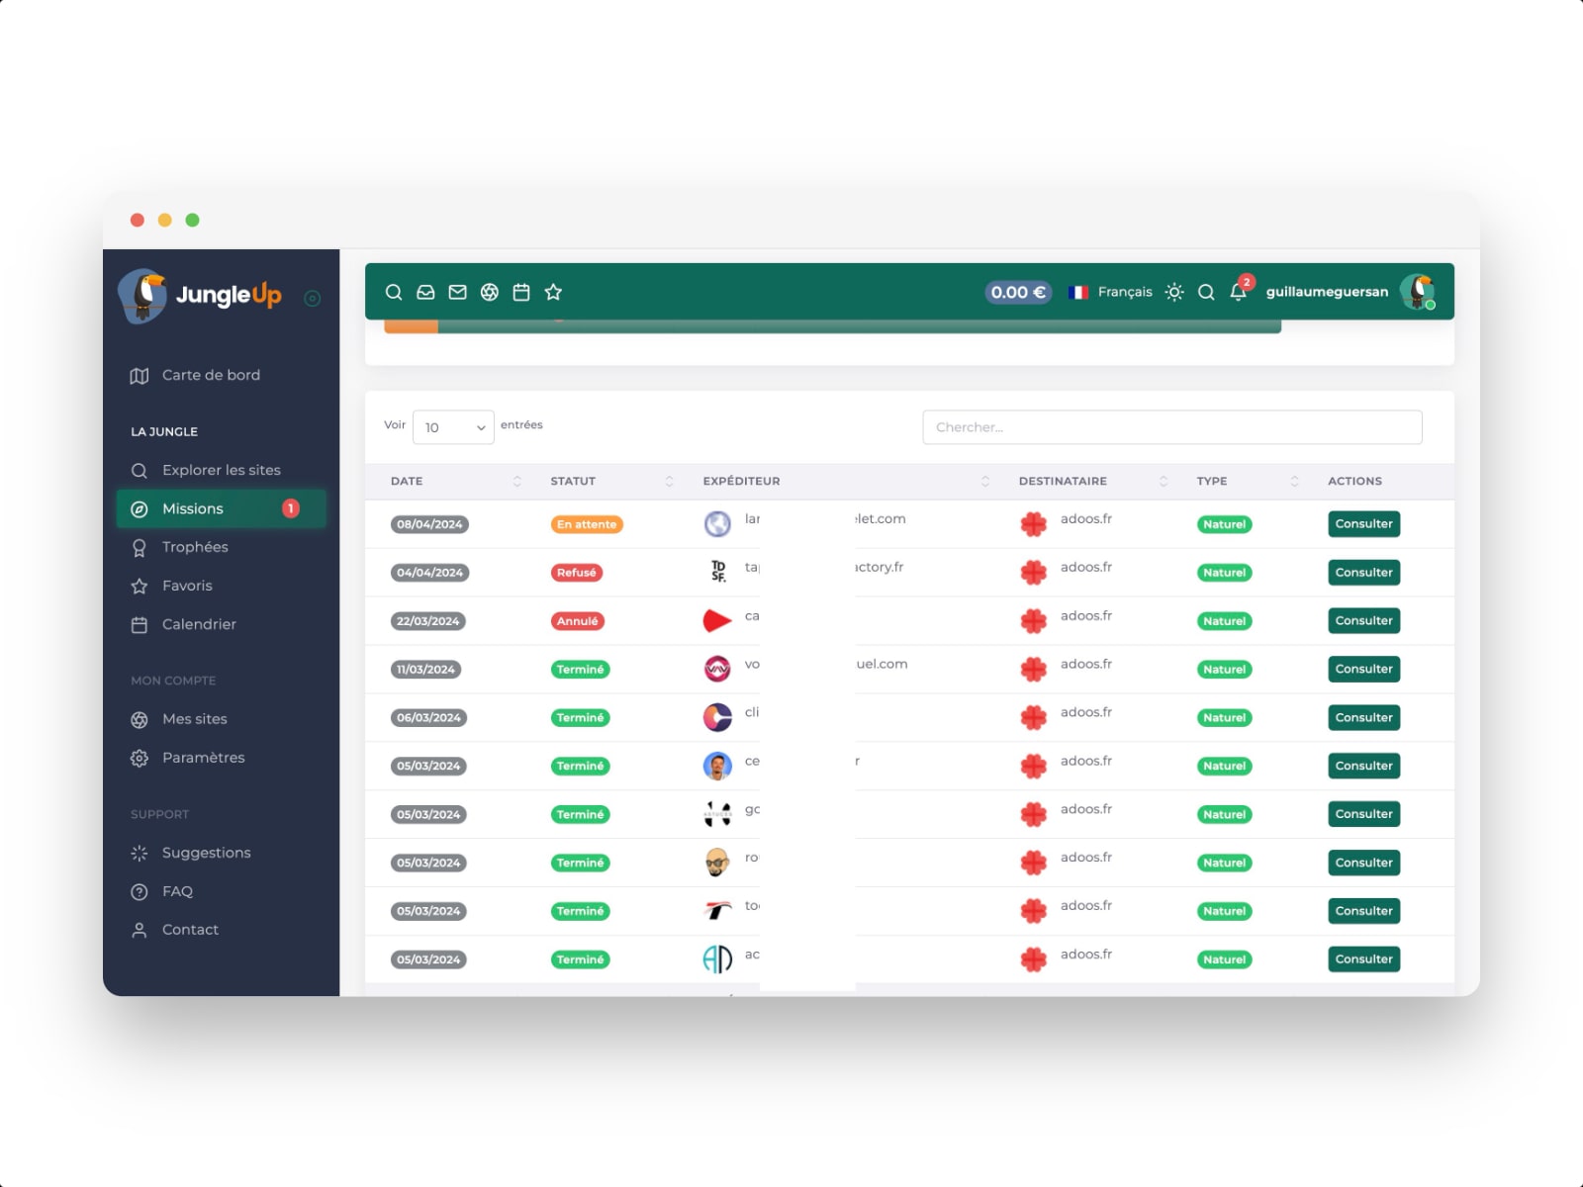
Task: Open the mail envelope icon in toolbar
Action: [457, 292]
